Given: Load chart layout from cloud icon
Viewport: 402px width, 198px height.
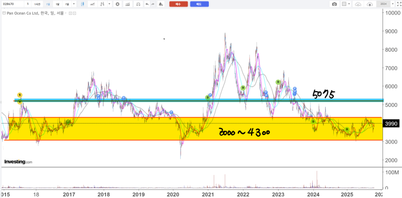Looking at the screenshot, I should tap(358, 4).
